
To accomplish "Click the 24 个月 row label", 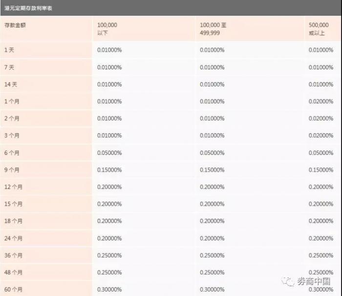I will tap(14, 238).
